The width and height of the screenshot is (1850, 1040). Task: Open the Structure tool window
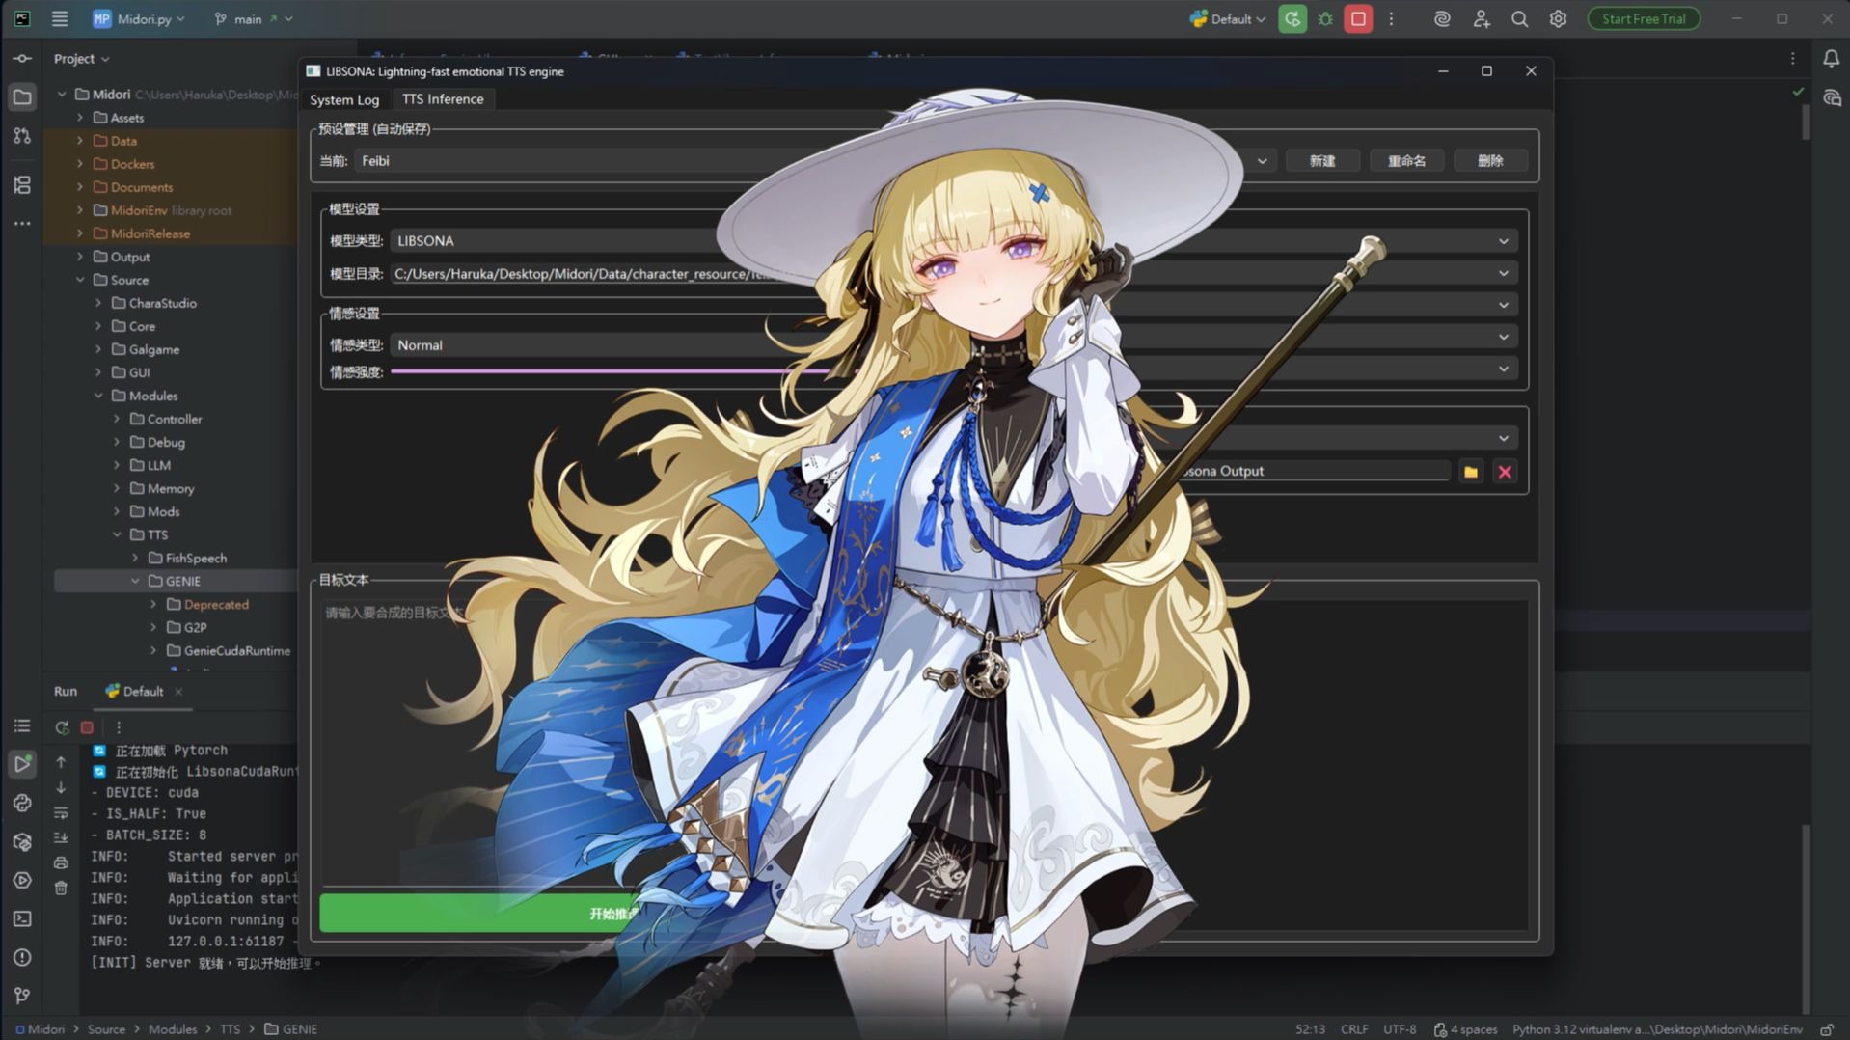coord(22,184)
